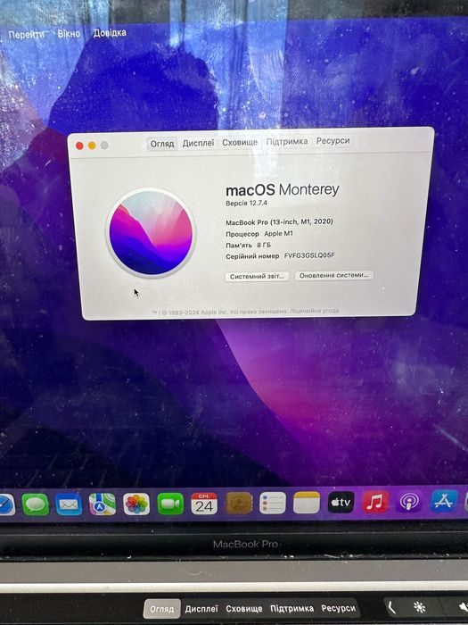
Task: Open App Store from the Dock
Action: point(444,501)
